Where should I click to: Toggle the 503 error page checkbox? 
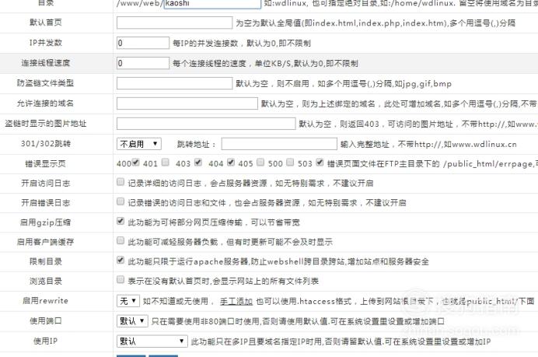pyautogui.click(x=320, y=163)
